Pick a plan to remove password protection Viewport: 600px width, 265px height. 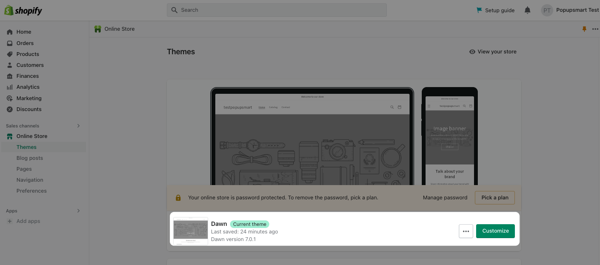click(495, 197)
